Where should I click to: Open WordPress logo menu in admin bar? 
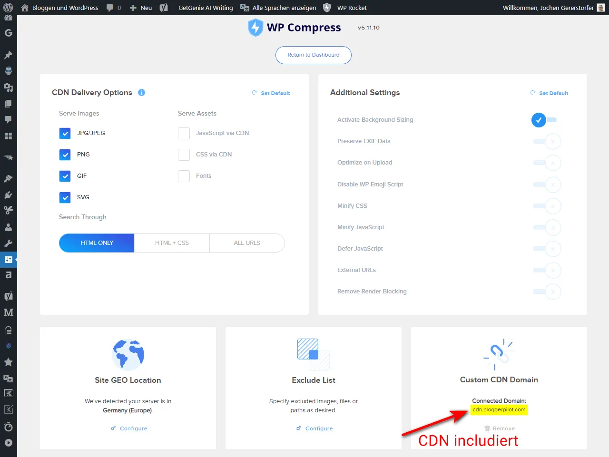9,8
